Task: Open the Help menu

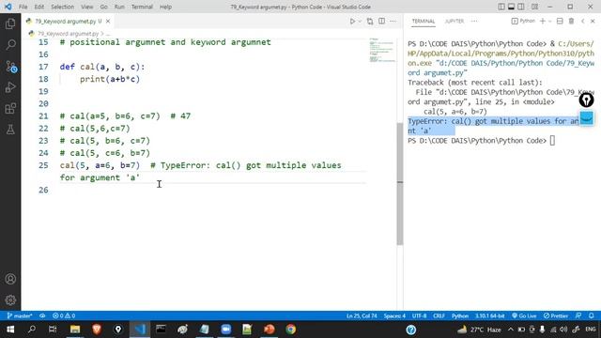Action: [165, 7]
